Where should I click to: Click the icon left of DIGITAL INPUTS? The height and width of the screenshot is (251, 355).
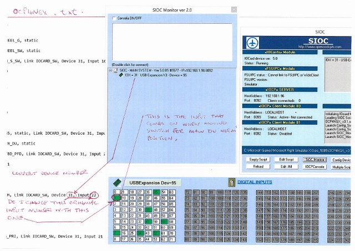tap(231, 181)
